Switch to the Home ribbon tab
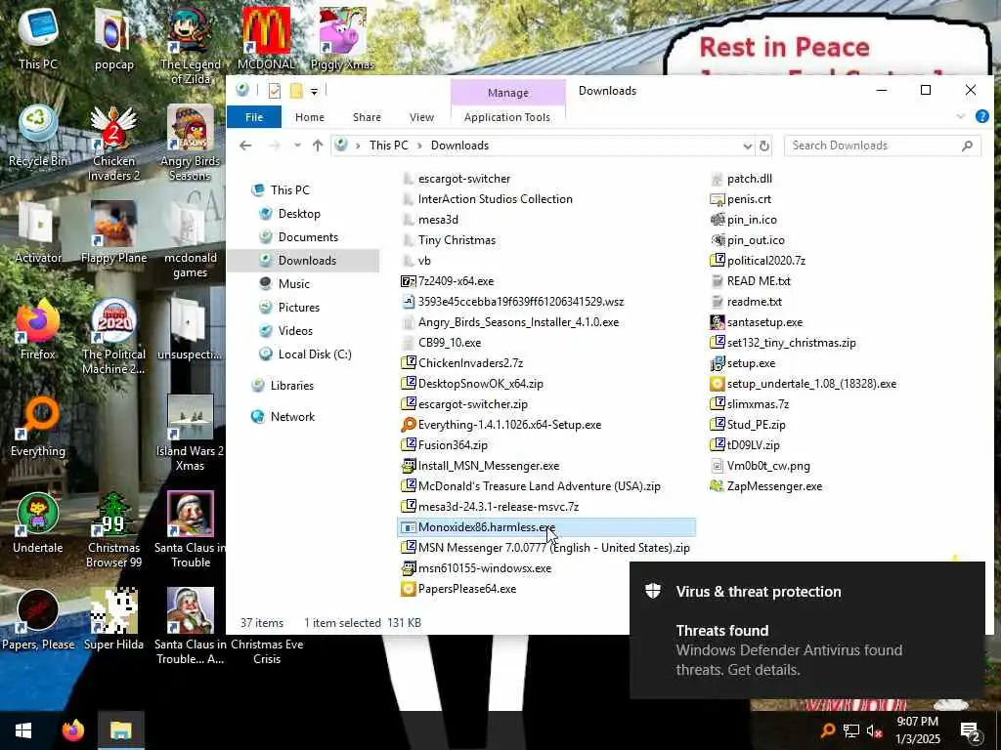The width and height of the screenshot is (1001, 750). pos(310,117)
